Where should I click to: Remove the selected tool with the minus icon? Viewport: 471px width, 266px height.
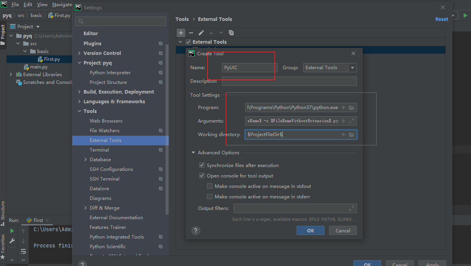tap(191, 33)
